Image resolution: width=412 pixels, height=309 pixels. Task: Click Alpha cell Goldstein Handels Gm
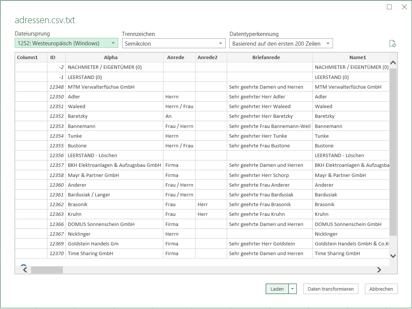115,244
